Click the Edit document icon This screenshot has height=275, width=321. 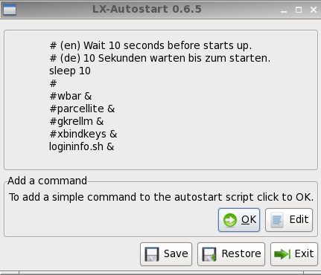pyautogui.click(x=277, y=220)
